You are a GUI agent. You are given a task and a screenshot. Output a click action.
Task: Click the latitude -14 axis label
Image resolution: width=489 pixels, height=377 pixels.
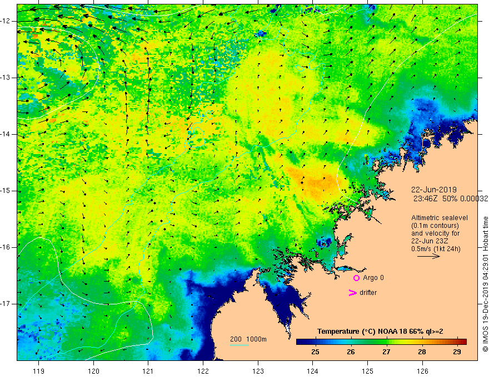(6, 134)
